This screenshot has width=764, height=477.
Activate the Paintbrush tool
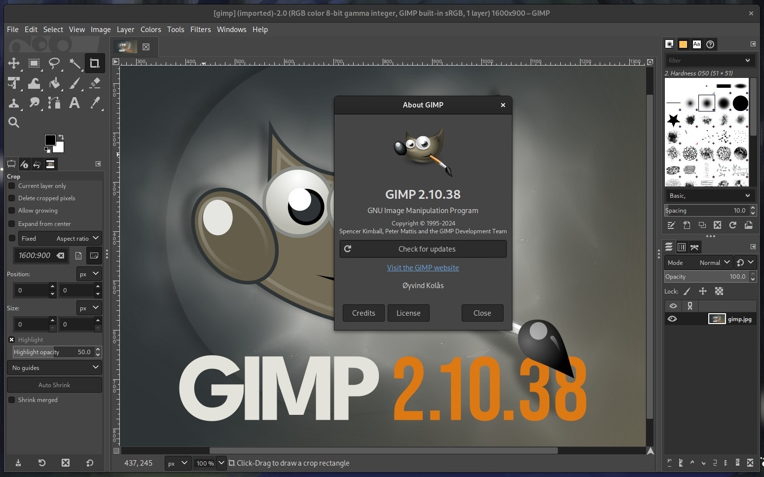click(74, 83)
